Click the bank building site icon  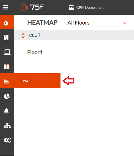[71, 7]
